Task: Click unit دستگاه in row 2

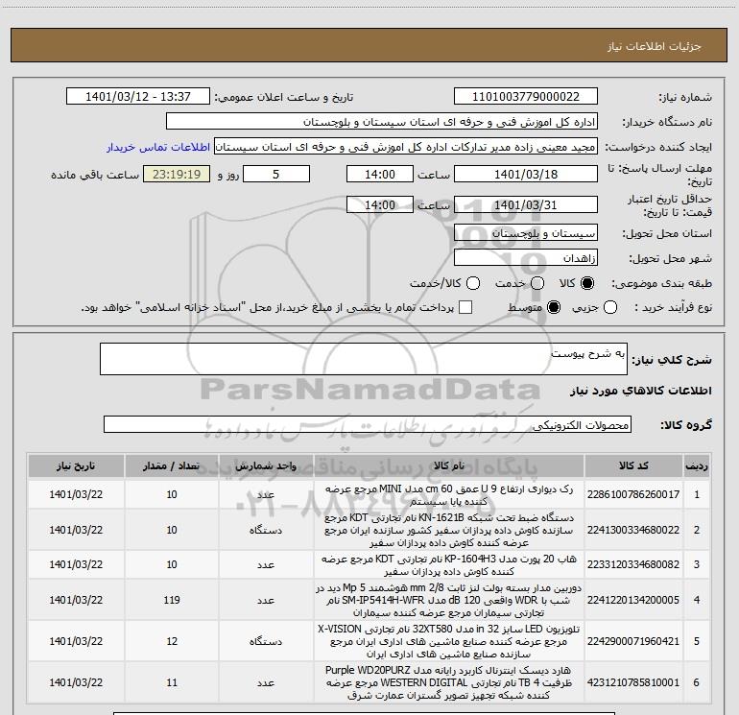Action: tap(266, 530)
